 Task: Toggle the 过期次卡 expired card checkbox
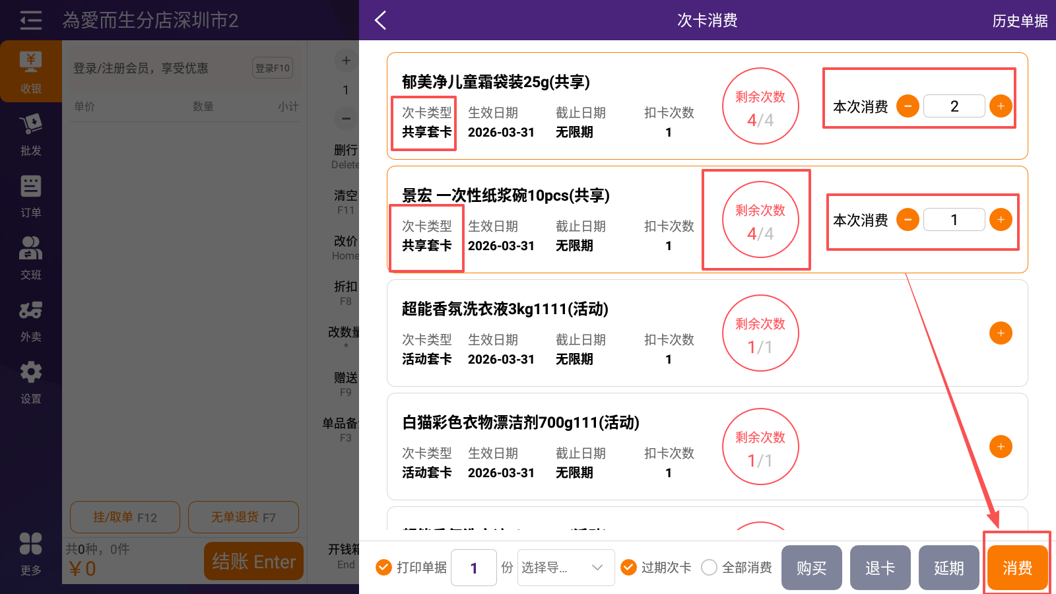(629, 568)
